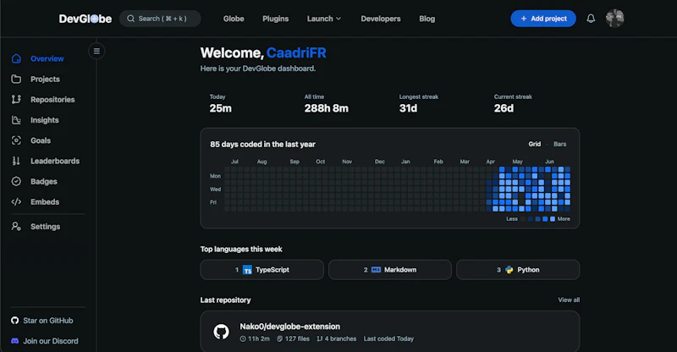Open notifications bell icon
The image size is (677, 352).
coord(591,19)
